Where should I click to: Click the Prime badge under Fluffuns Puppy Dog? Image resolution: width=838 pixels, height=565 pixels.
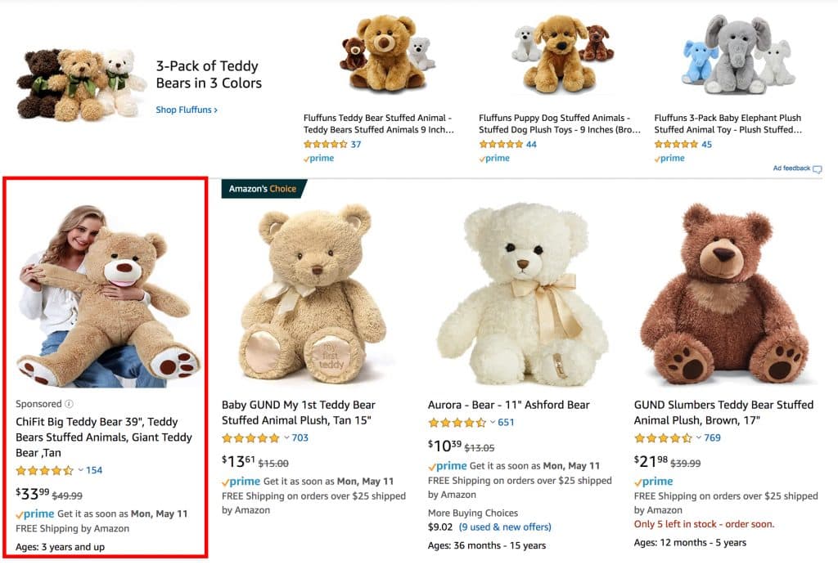pos(496,158)
